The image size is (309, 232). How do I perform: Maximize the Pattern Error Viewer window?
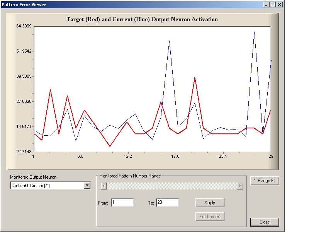tap(273, 5)
